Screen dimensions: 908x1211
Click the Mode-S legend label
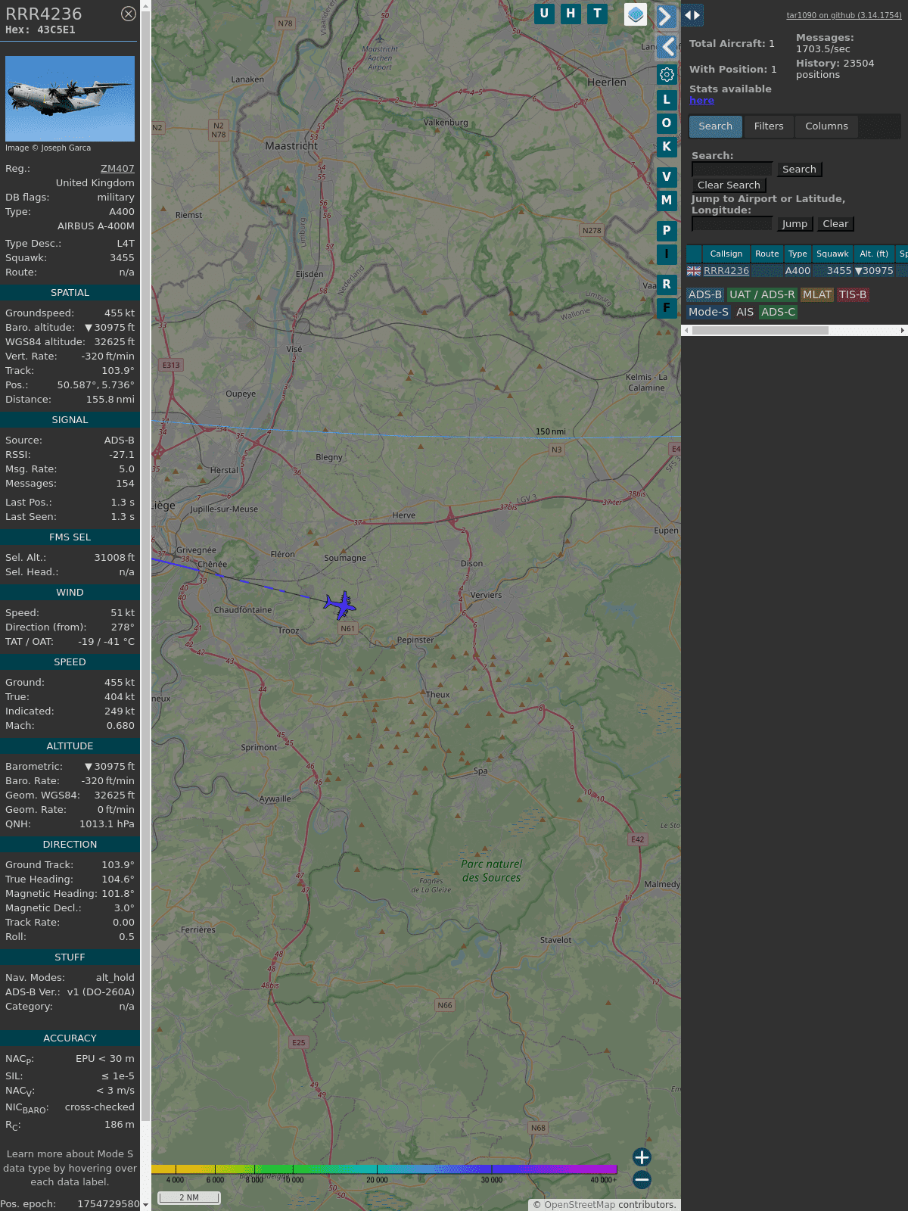709,312
